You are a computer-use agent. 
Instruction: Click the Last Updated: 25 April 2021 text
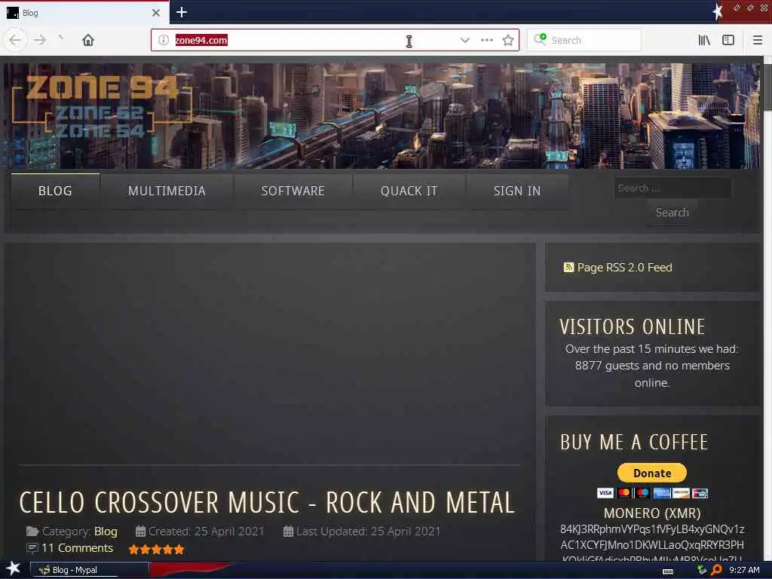pyautogui.click(x=368, y=532)
